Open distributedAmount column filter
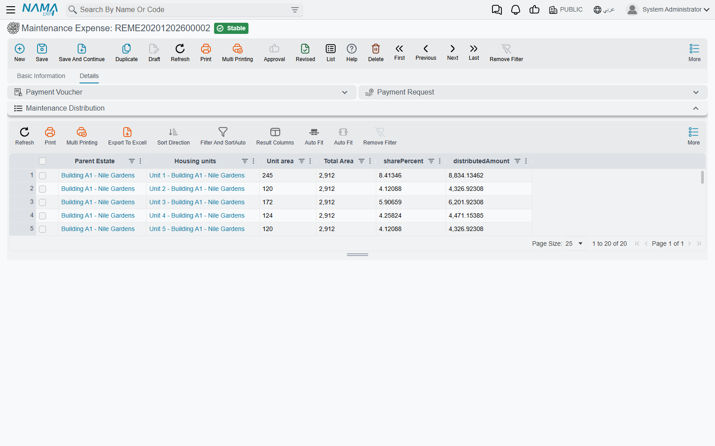Viewport: 715px width, 446px height. (517, 161)
